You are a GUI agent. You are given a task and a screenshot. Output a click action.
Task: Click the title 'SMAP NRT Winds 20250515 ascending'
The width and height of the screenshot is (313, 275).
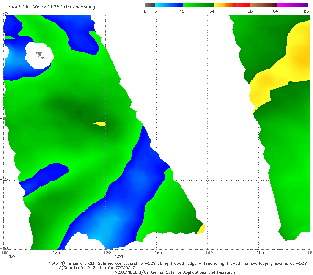pos(52,7)
